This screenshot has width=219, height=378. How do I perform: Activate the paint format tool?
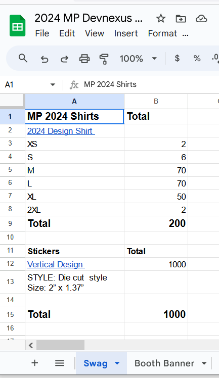104,59
